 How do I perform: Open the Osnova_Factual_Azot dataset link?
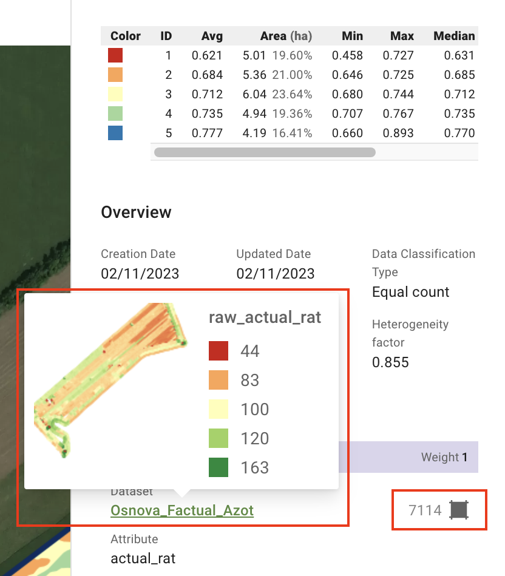(x=182, y=510)
